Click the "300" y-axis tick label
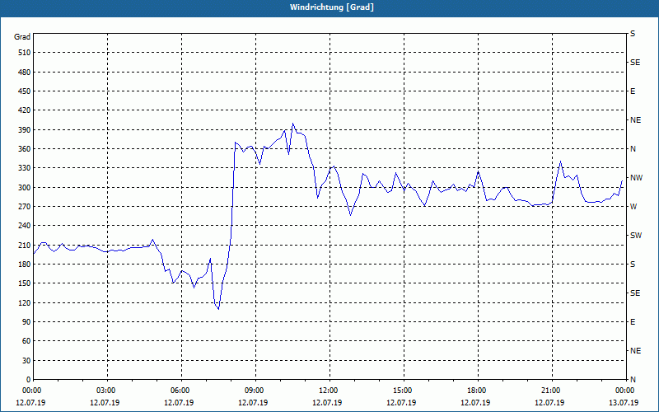659x412 pixels. 25,188
